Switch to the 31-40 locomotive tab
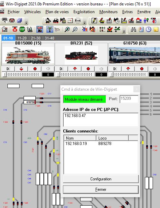Screen dimensions: 160x208 50,38
